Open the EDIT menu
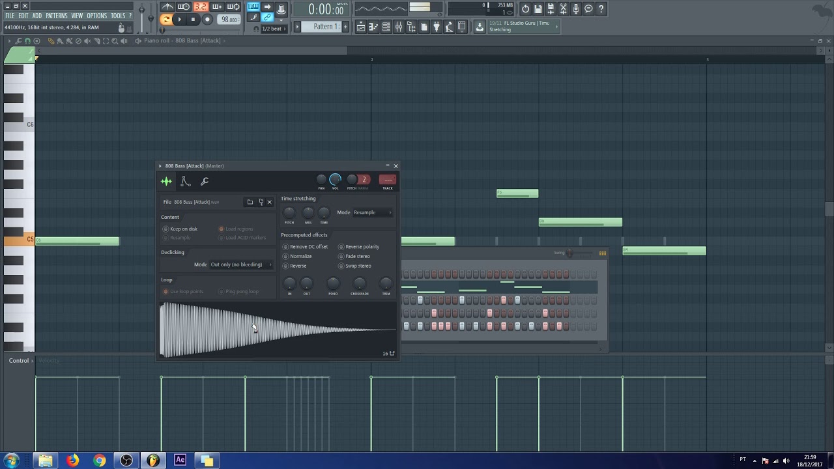834x469 pixels. click(23, 16)
